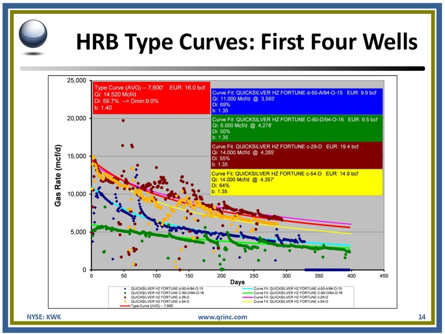
Task: Click the slide title 'HRB Type Curves: First Four Wells'
Action: [246, 42]
